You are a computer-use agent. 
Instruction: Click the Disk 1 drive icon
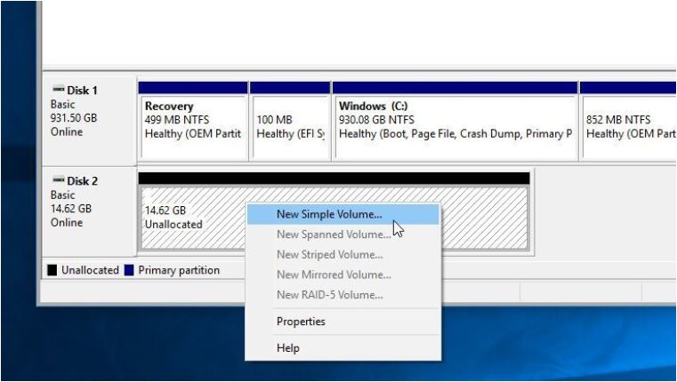coord(58,90)
